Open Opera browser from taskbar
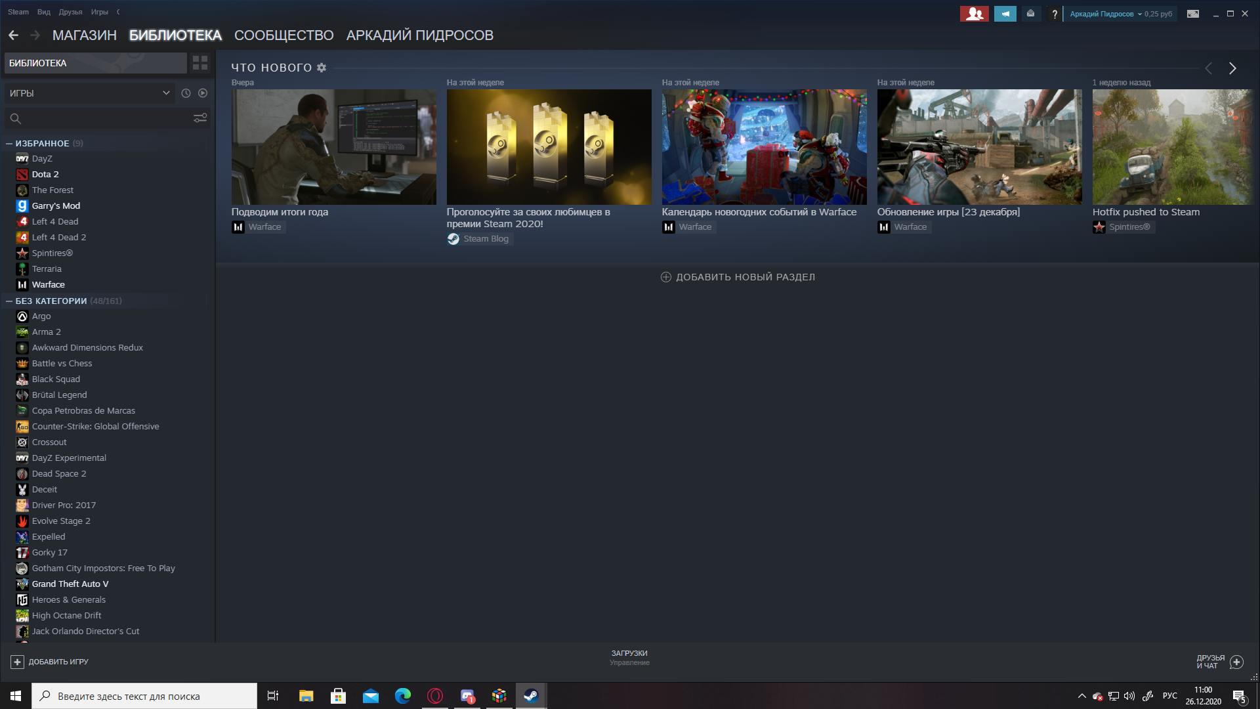The height and width of the screenshot is (709, 1260). (435, 696)
